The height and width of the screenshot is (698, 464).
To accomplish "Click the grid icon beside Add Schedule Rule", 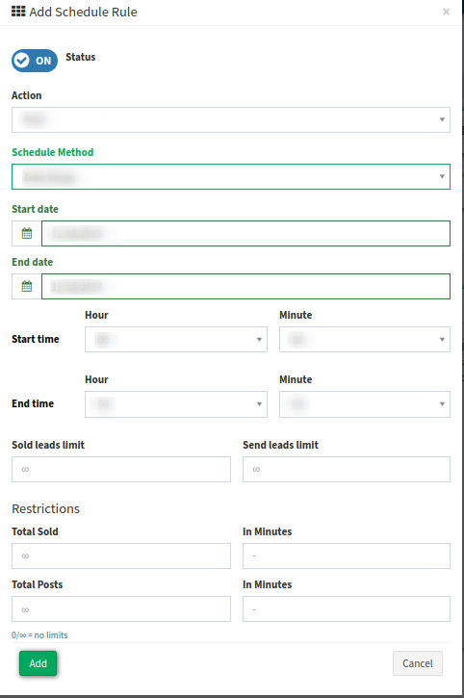I will pos(18,12).
